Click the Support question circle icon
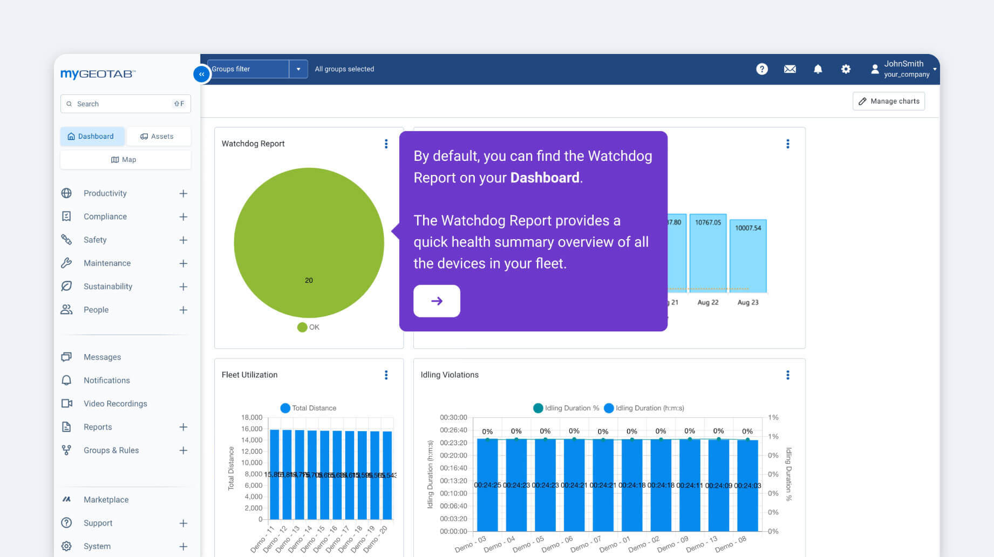 tap(66, 522)
